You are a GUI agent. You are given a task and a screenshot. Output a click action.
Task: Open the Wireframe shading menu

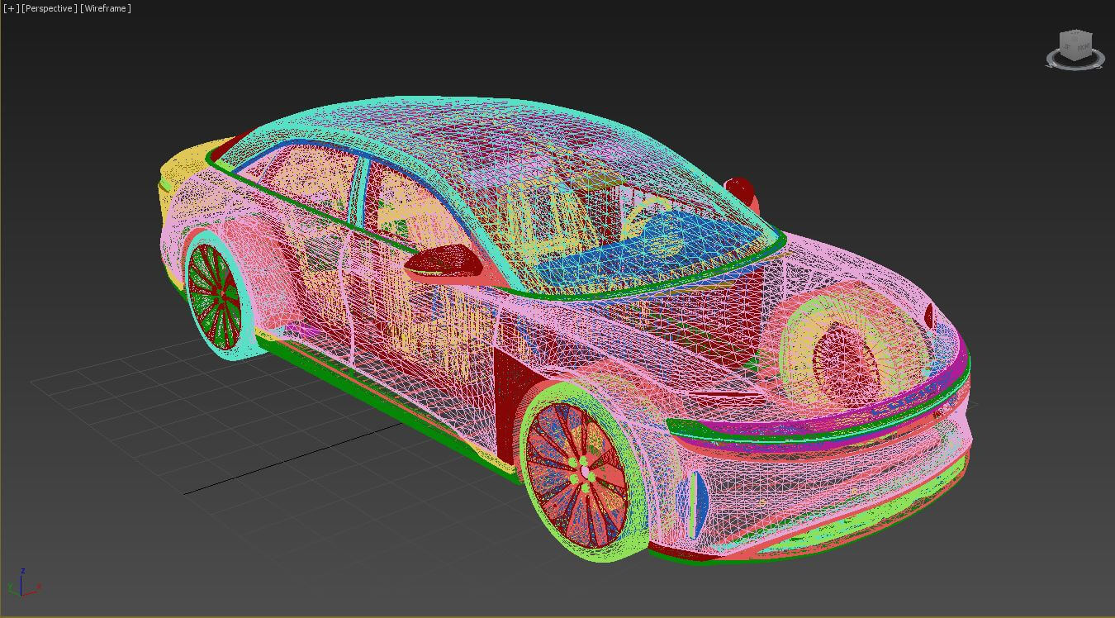(106, 8)
